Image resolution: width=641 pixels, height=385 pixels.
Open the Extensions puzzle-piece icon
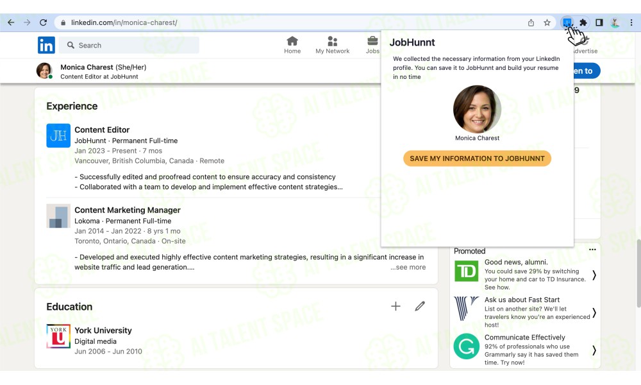click(x=583, y=22)
